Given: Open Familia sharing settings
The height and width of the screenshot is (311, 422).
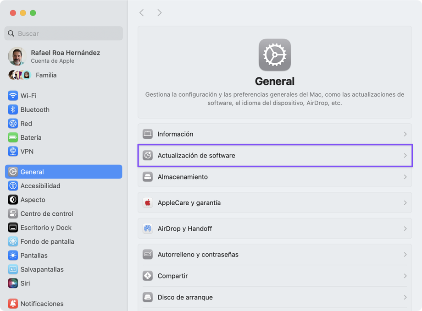Looking at the screenshot, I should tap(46, 75).
